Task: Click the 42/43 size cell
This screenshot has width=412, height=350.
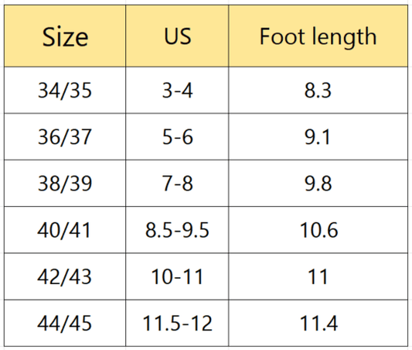Action: coord(65,276)
